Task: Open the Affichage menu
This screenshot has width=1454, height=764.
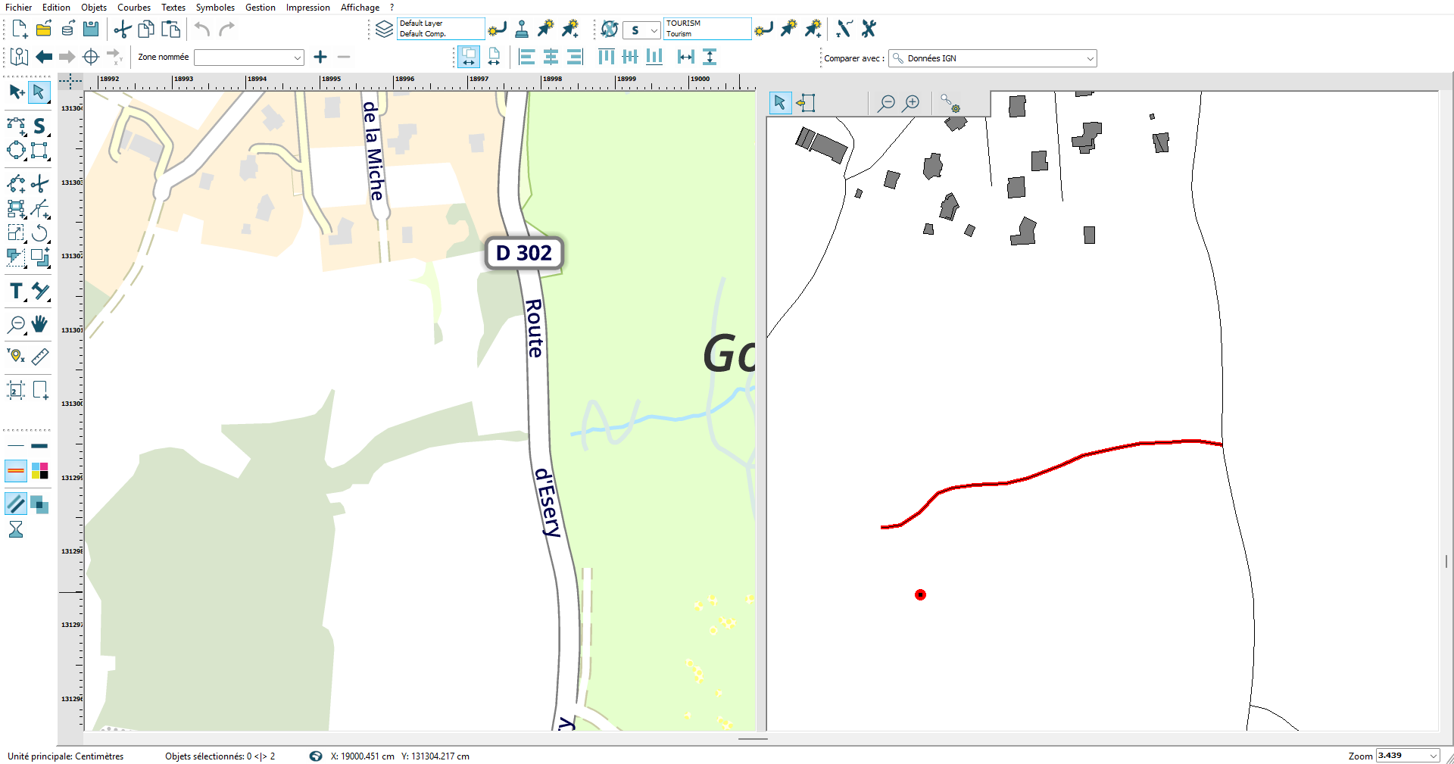Action: 360,8
